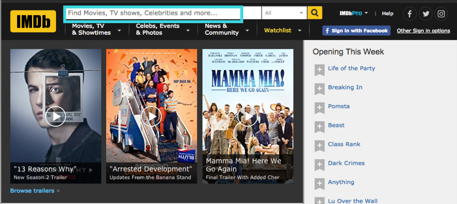Click the Opening This Week heading
The image size is (457, 204).
(348, 52)
